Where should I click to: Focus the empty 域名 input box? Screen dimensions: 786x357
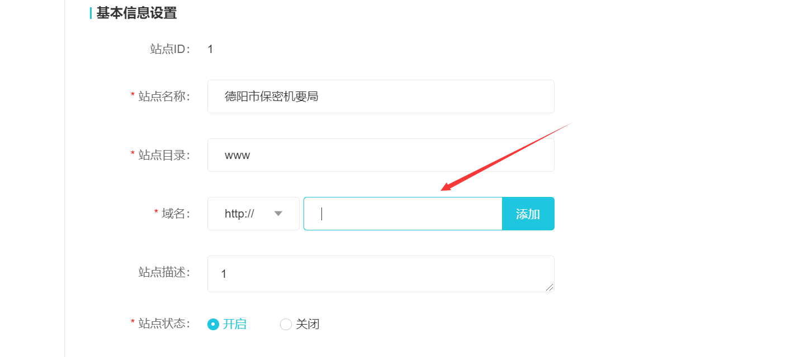click(403, 214)
